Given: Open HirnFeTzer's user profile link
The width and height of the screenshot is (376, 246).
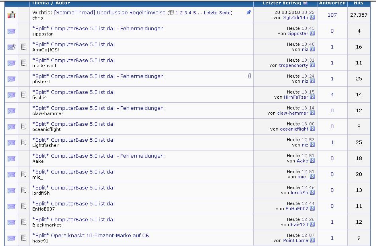Looking at the screenshot, I should (296, 97).
